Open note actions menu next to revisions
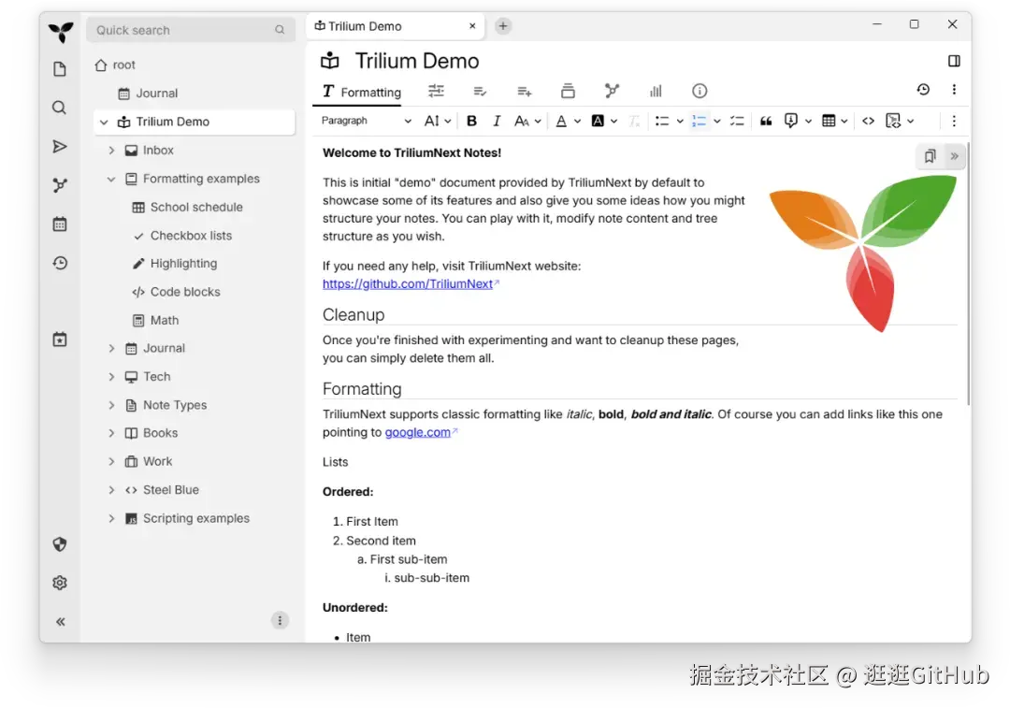This screenshot has width=1010, height=708. [954, 90]
